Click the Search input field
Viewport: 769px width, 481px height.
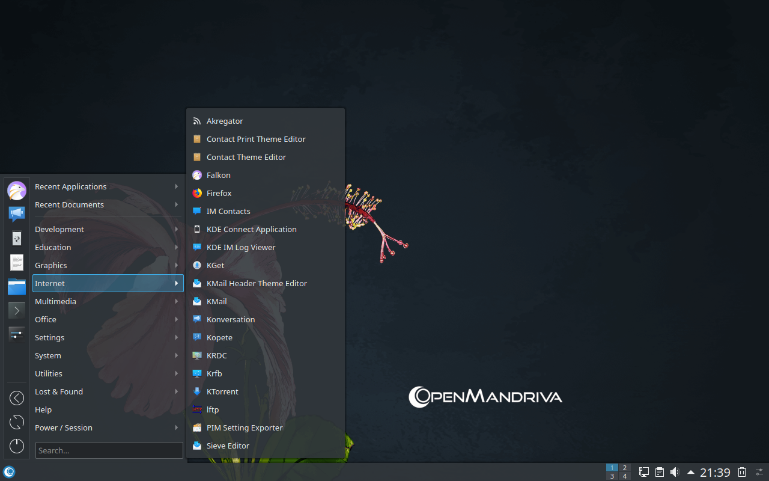click(x=109, y=450)
